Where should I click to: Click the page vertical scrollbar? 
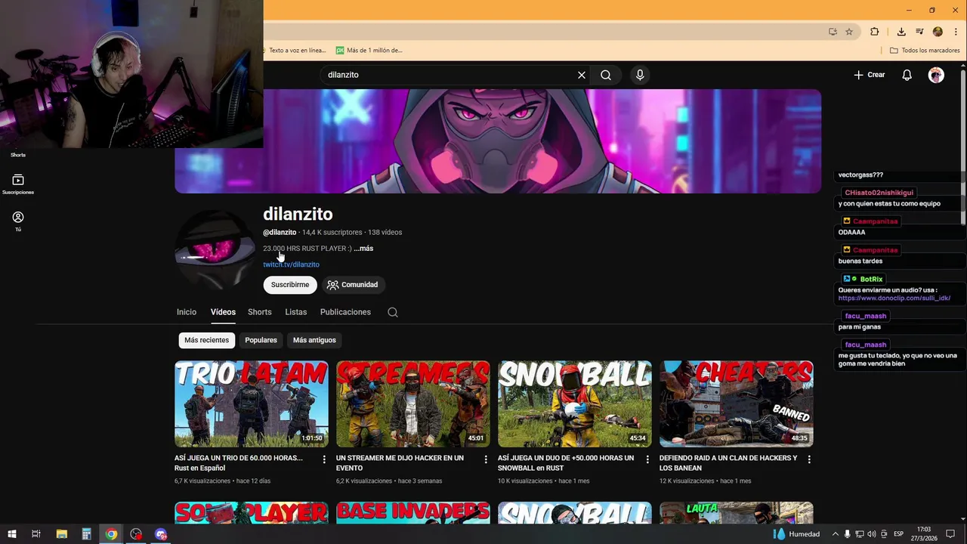[x=963, y=147]
